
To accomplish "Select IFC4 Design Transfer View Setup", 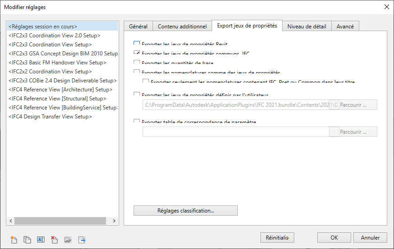I will [62, 117].
